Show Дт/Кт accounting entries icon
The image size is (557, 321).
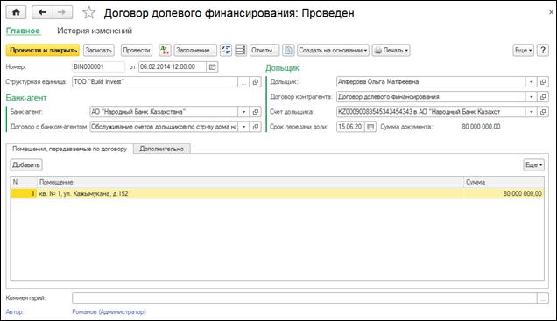(x=165, y=51)
